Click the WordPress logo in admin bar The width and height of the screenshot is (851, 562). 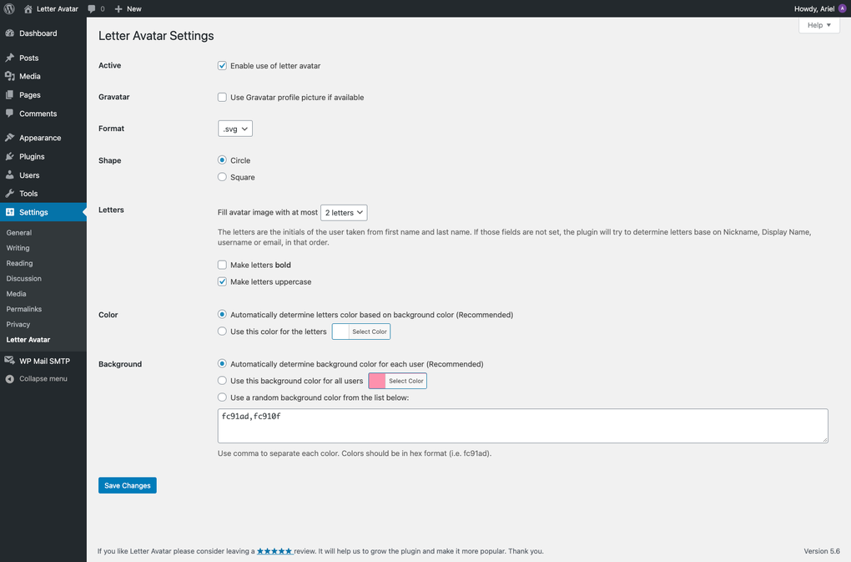pyautogui.click(x=8, y=8)
